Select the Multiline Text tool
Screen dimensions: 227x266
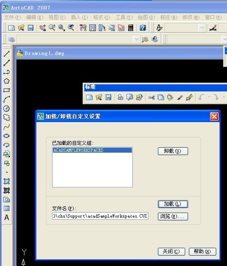click(x=7, y=218)
